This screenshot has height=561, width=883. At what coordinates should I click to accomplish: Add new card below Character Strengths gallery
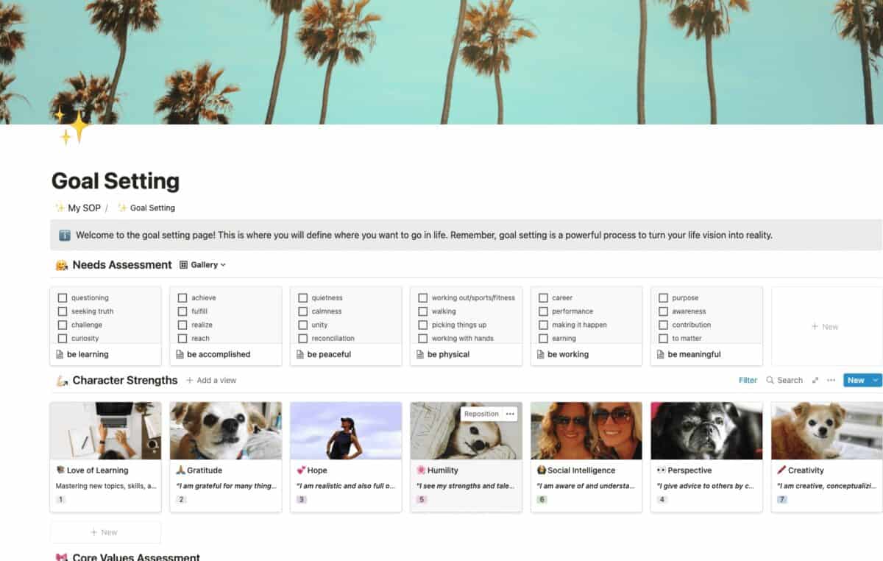[105, 532]
